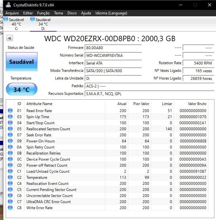Click the ID column header
216x220 pixels.
point(19,104)
